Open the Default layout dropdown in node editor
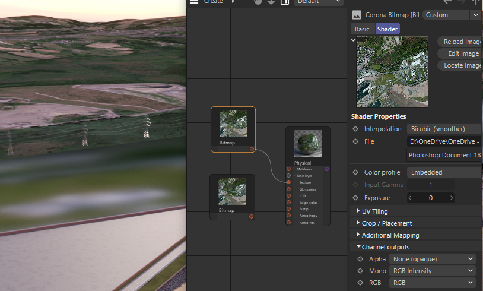The height and width of the screenshot is (291, 483). pos(319,2)
